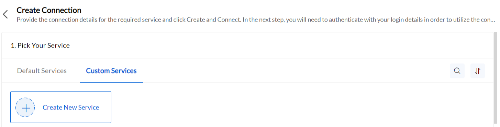This screenshot has width=500, height=127.
Task: Click the blue underline beneath Custom Services
Action: coord(111,82)
